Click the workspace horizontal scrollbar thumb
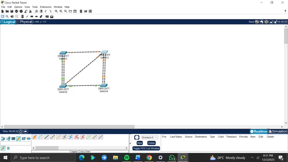288x162 pixels. (x=69, y=126)
